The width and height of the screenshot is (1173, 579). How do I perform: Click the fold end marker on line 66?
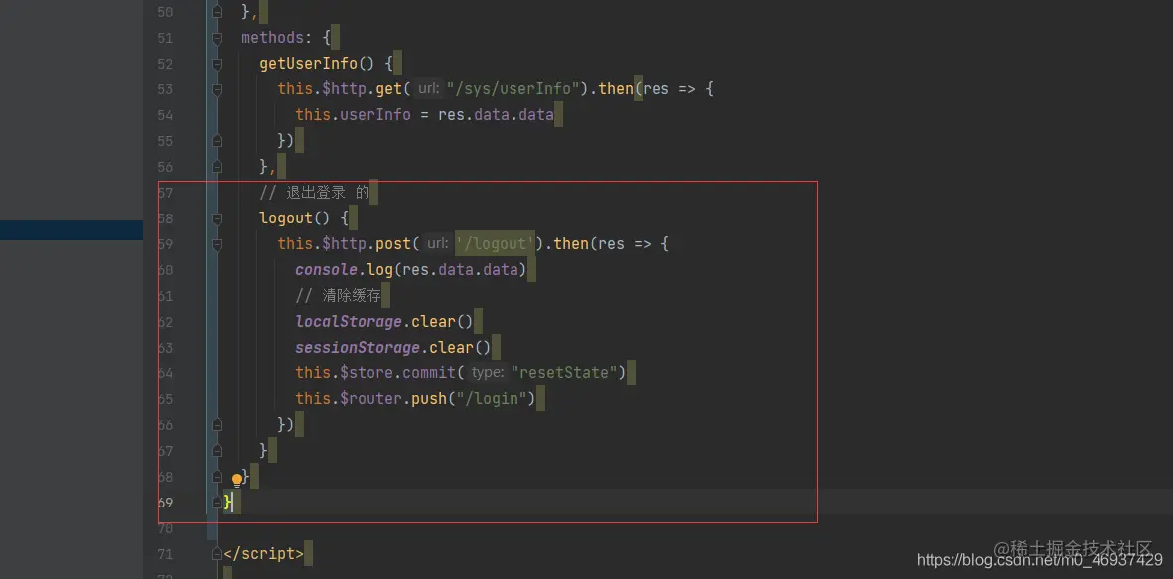coord(217,424)
